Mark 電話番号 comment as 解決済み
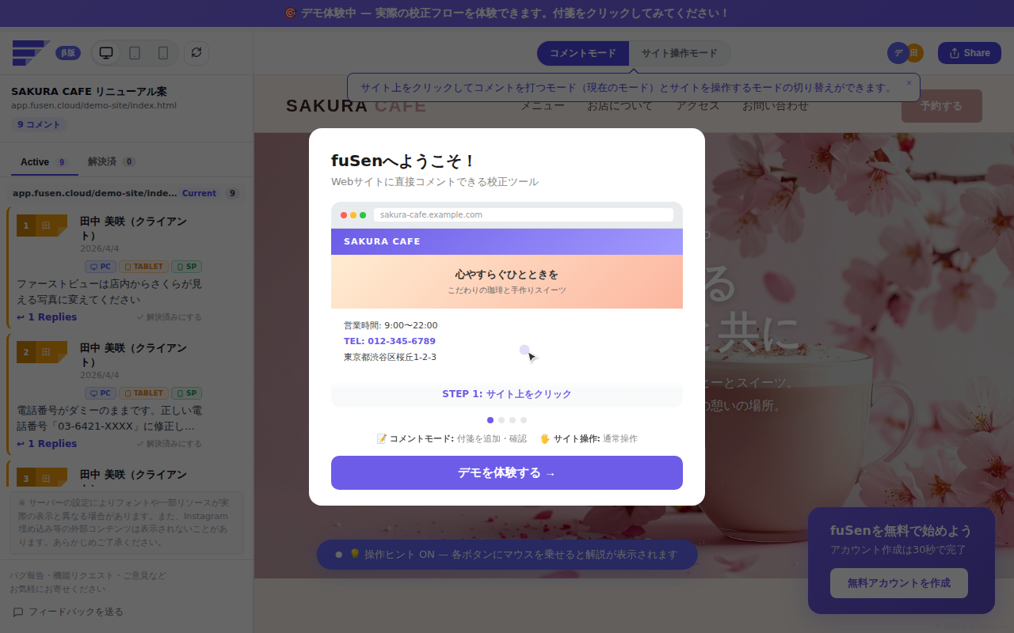This screenshot has height=633, width=1014. [x=169, y=444]
